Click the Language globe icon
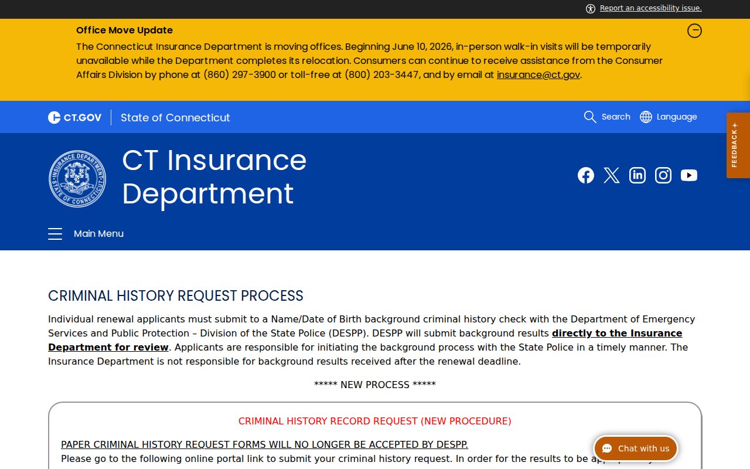Viewport: 750px width, 469px height. coord(646,117)
